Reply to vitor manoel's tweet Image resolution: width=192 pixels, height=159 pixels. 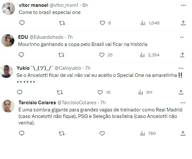(x=22, y=23)
